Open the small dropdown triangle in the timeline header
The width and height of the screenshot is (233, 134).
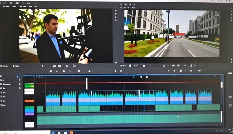click(x=42, y=77)
